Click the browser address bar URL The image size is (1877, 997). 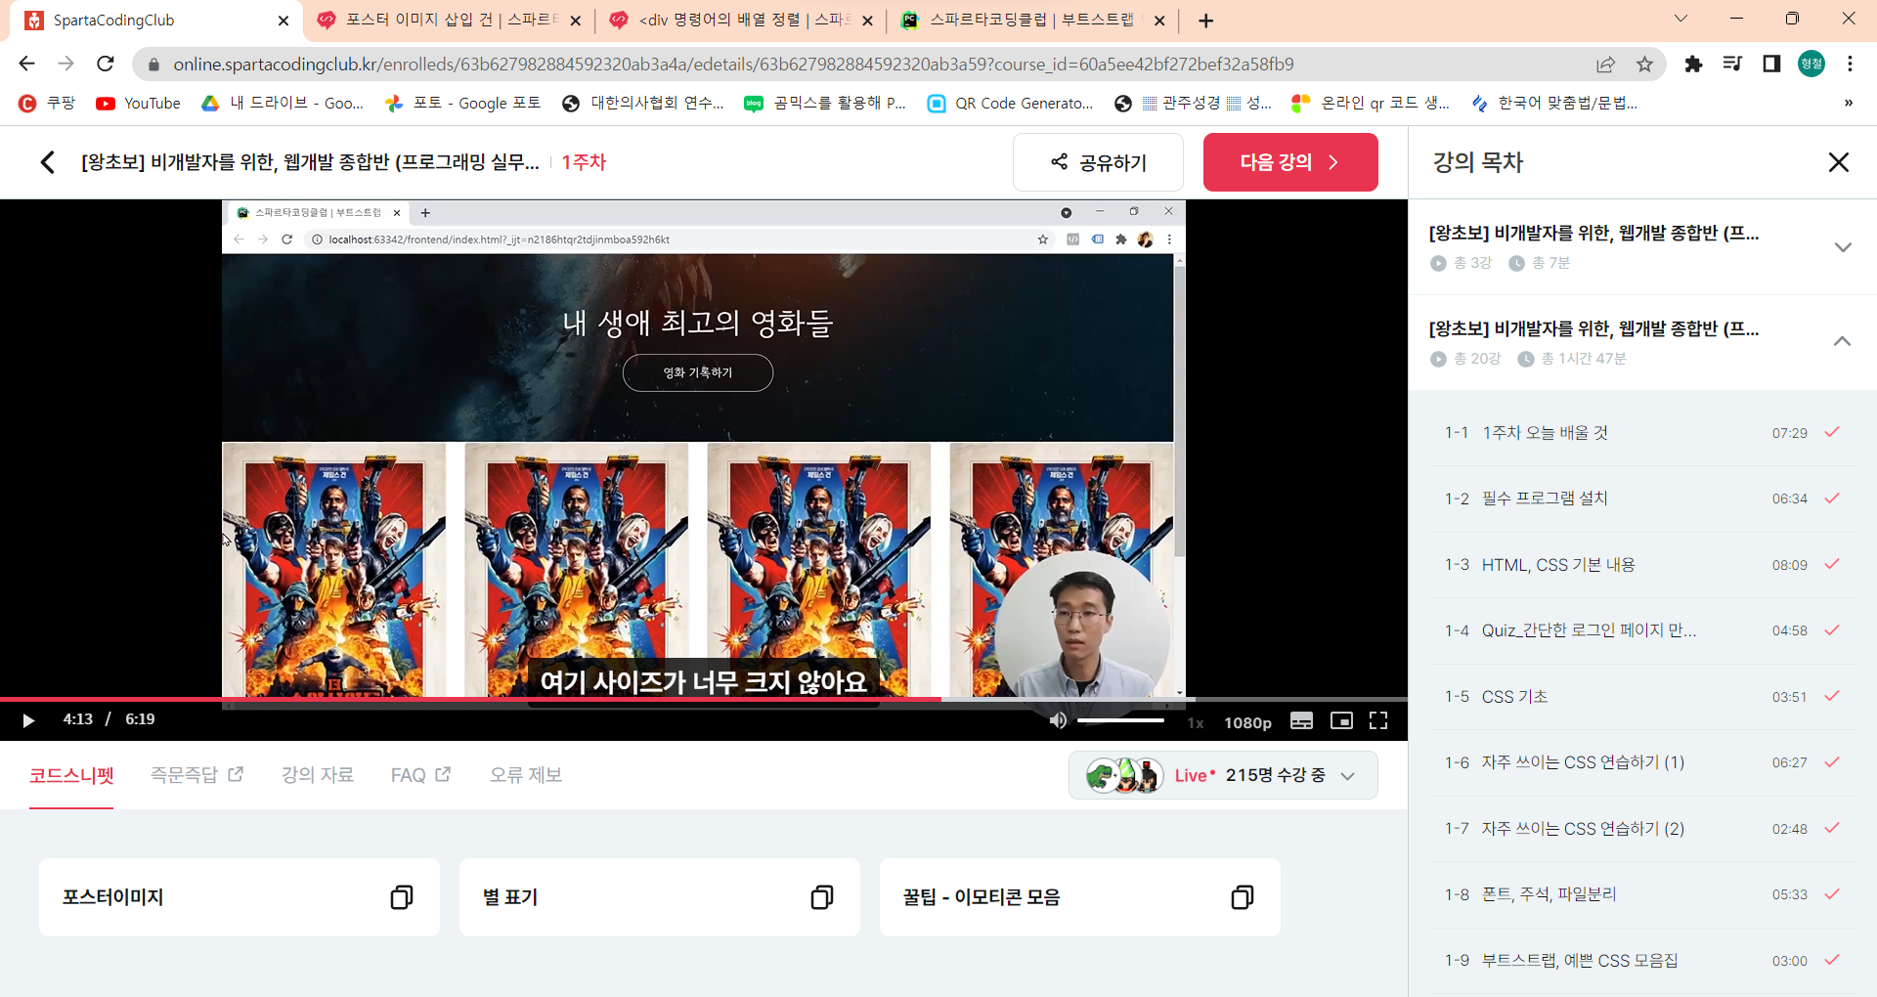tap(733, 65)
